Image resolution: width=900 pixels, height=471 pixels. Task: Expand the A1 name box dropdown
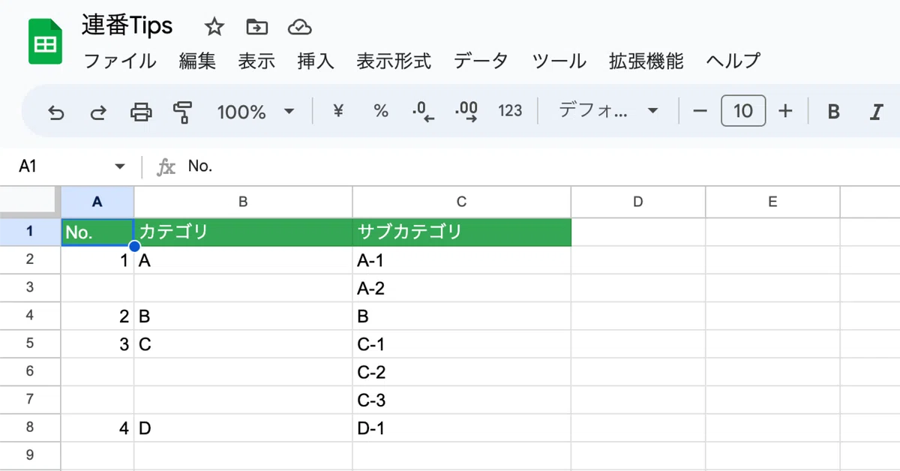coord(119,166)
